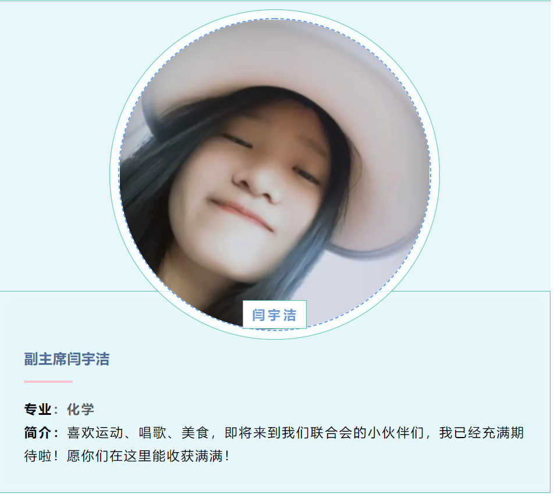Click the pink divider under the heading
The height and width of the screenshot is (494, 554).
48,382
